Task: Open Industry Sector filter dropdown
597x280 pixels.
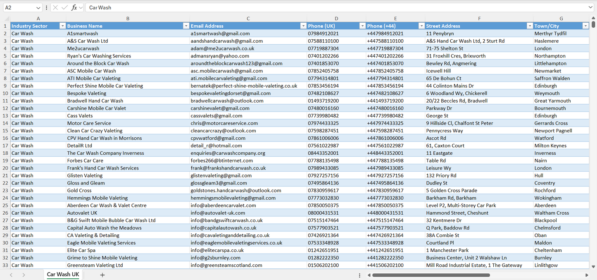Action: [62, 26]
